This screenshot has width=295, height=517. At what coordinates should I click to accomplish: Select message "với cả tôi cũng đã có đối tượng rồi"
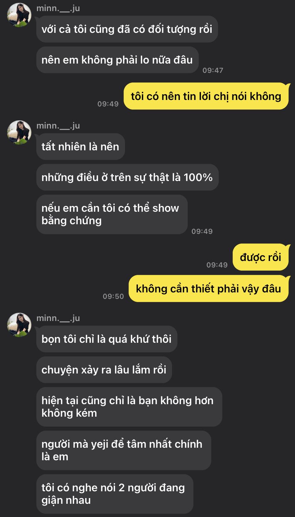point(127,29)
